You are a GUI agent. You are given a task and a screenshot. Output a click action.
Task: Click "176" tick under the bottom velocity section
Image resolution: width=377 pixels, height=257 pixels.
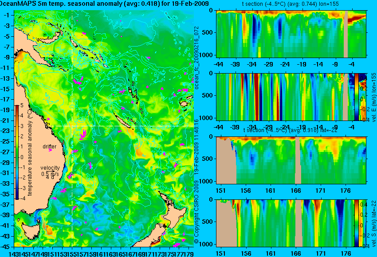[x=346, y=253]
